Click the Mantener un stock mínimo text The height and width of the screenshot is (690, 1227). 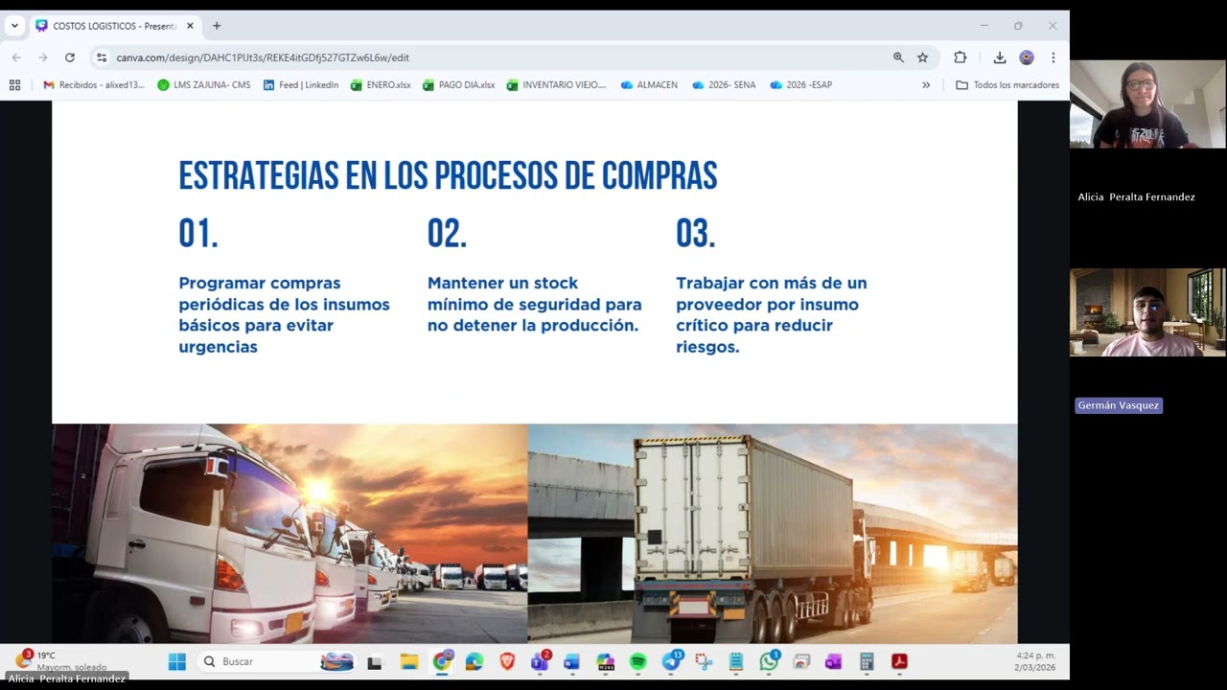(x=534, y=304)
